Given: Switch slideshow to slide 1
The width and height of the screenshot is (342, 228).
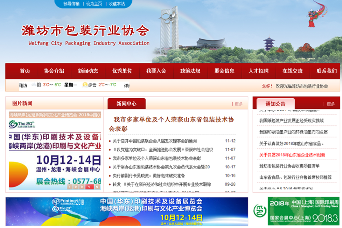Looking at the screenshot, I should pyautogui.click(x=70, y=187).
